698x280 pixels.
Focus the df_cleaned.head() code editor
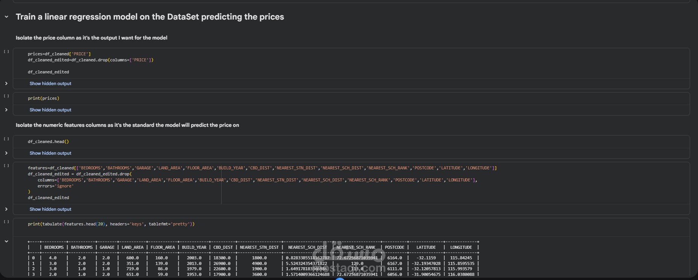click(226, 142)
